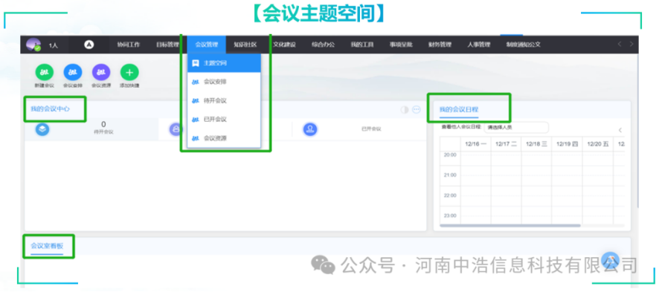Click the 我的会议中心 tab

click(x=50, y=109)
